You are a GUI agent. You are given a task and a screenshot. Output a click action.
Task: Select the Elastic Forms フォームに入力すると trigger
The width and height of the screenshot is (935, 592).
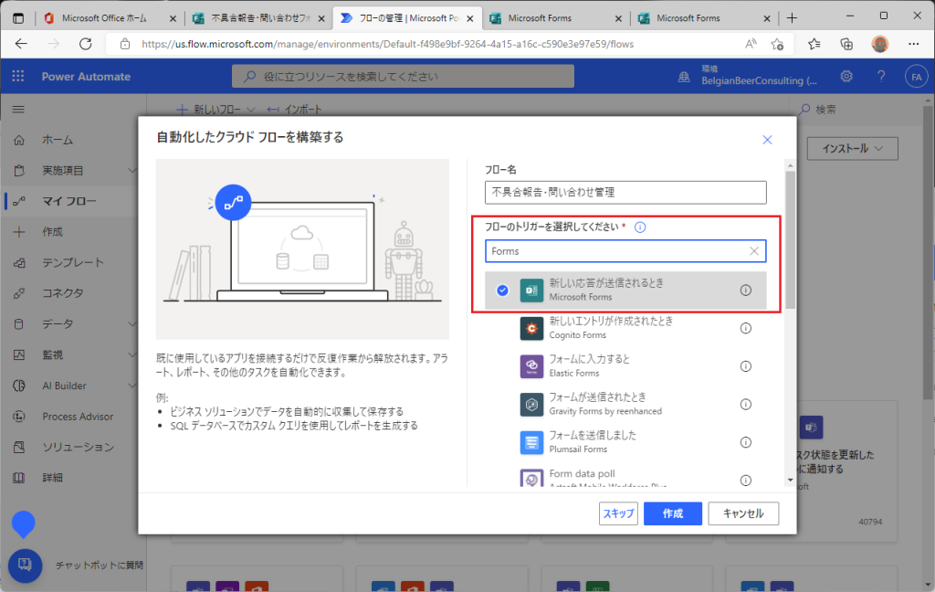click(x=625, y=366)
